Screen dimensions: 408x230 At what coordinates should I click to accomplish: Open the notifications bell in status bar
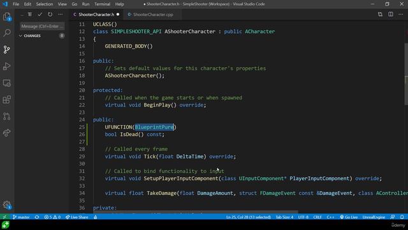(x=402, y=217)
